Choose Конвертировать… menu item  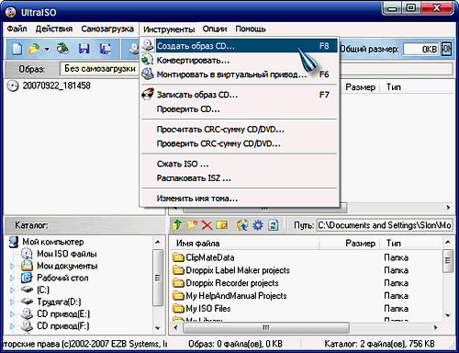click(x=240, y=60)
